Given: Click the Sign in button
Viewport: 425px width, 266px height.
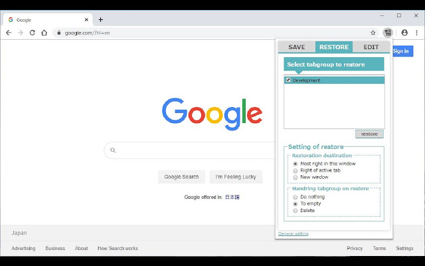Looking at the screenshot, I should 402,51.
